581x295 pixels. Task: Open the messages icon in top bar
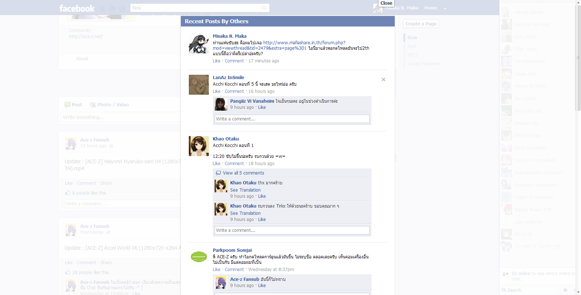click(x=113, y=8)
